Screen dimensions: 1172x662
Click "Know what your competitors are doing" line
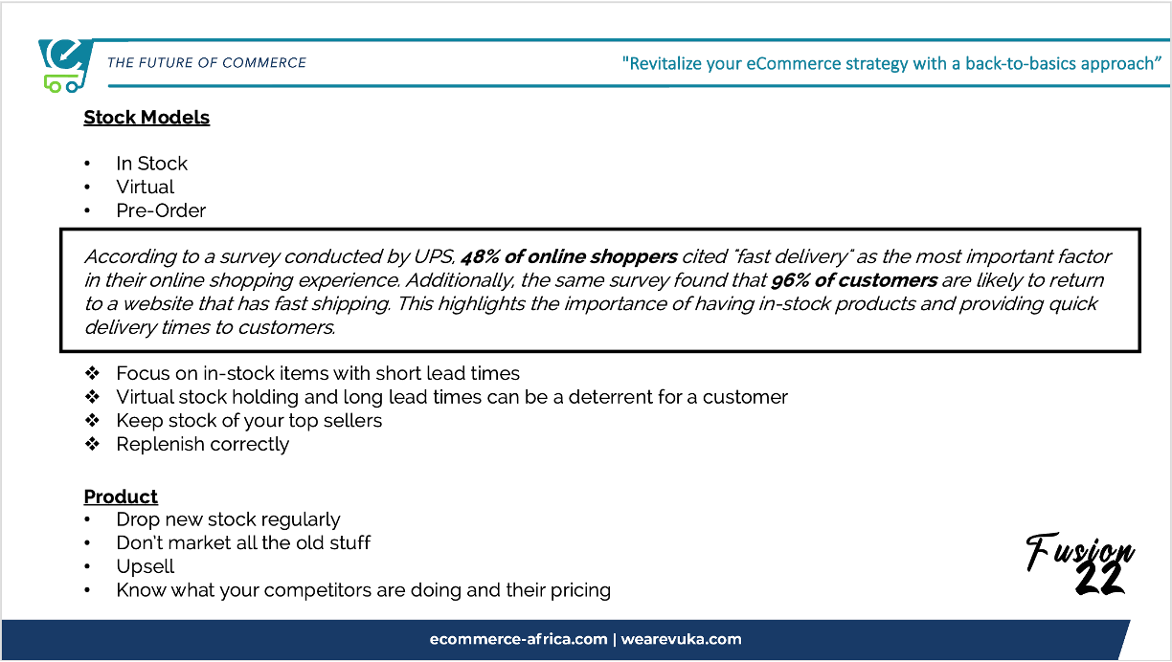(363, 590)
